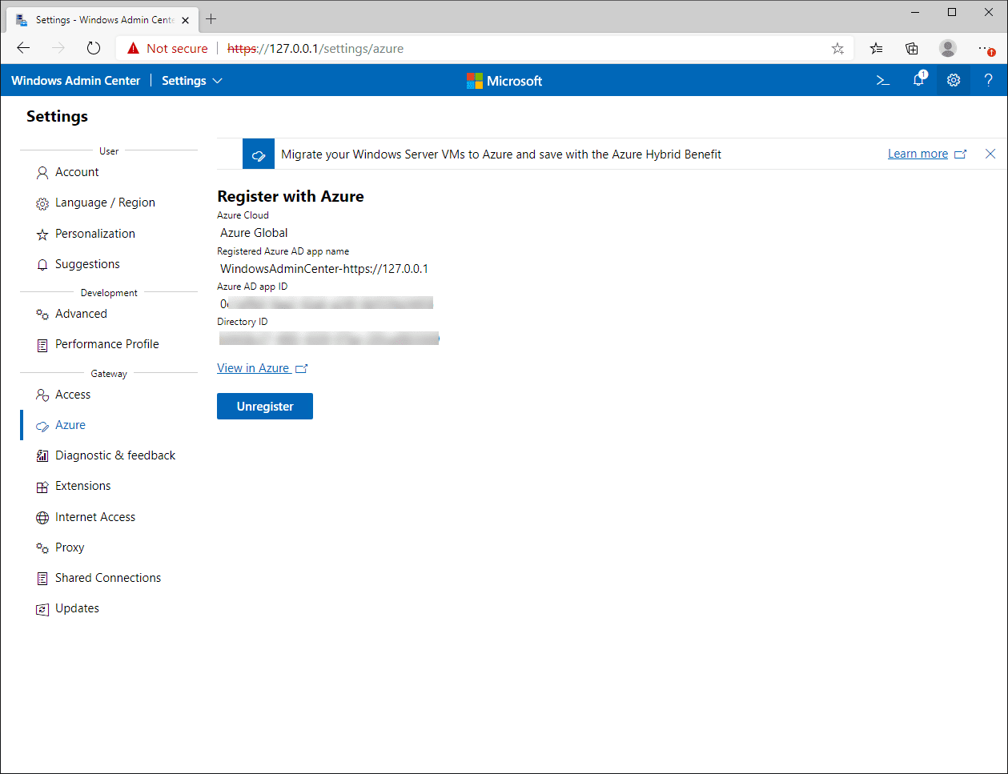
Task: Click the Microsoft logo in the header
Action: 504,80
